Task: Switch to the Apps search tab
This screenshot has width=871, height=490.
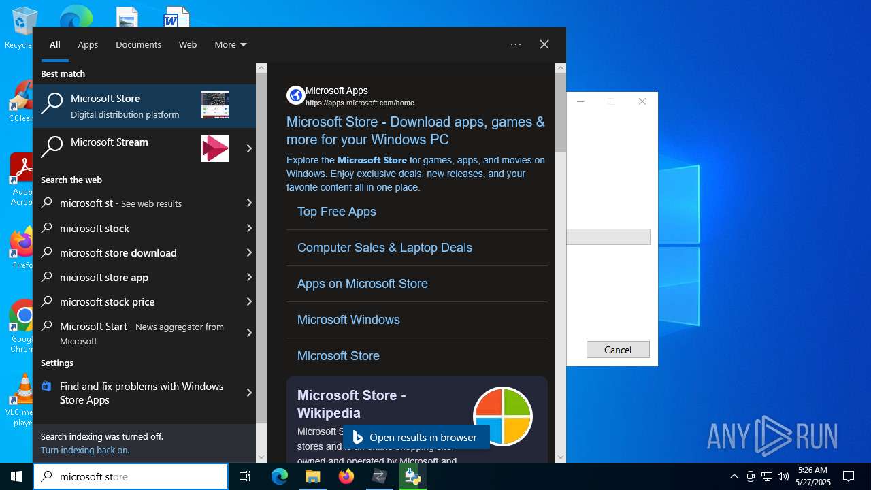Action: 88,44
